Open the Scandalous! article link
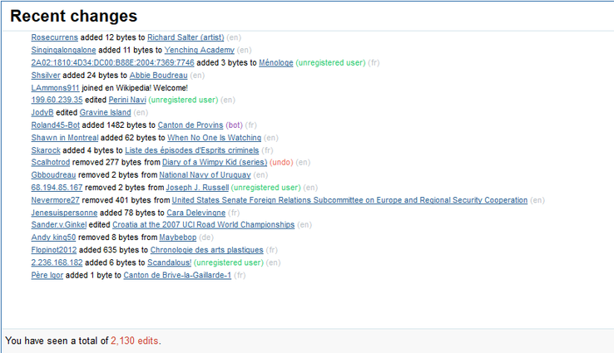Viewport: 614px width, 353px height. tap(169, 262)
